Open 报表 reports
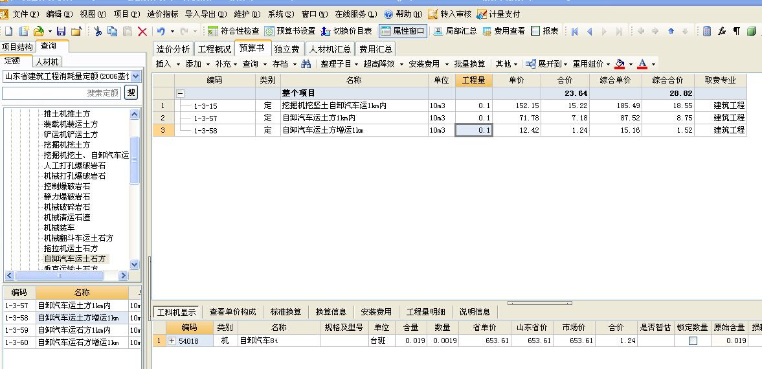Image resolution: width=762 pixels, height=369 pixels. point(544,31)
